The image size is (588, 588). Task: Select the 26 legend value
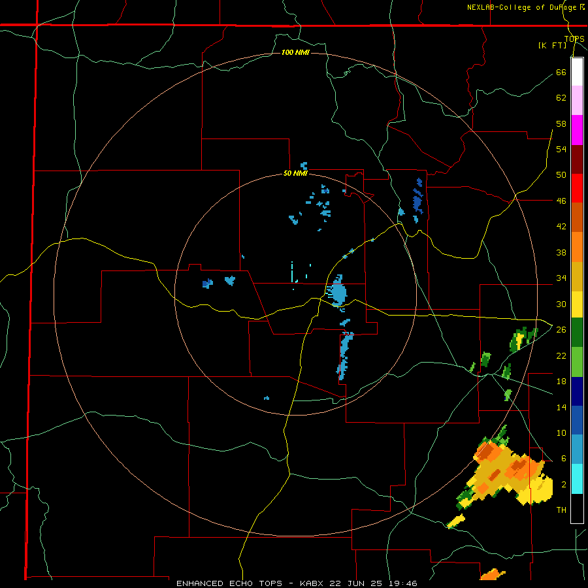(561, 330)
